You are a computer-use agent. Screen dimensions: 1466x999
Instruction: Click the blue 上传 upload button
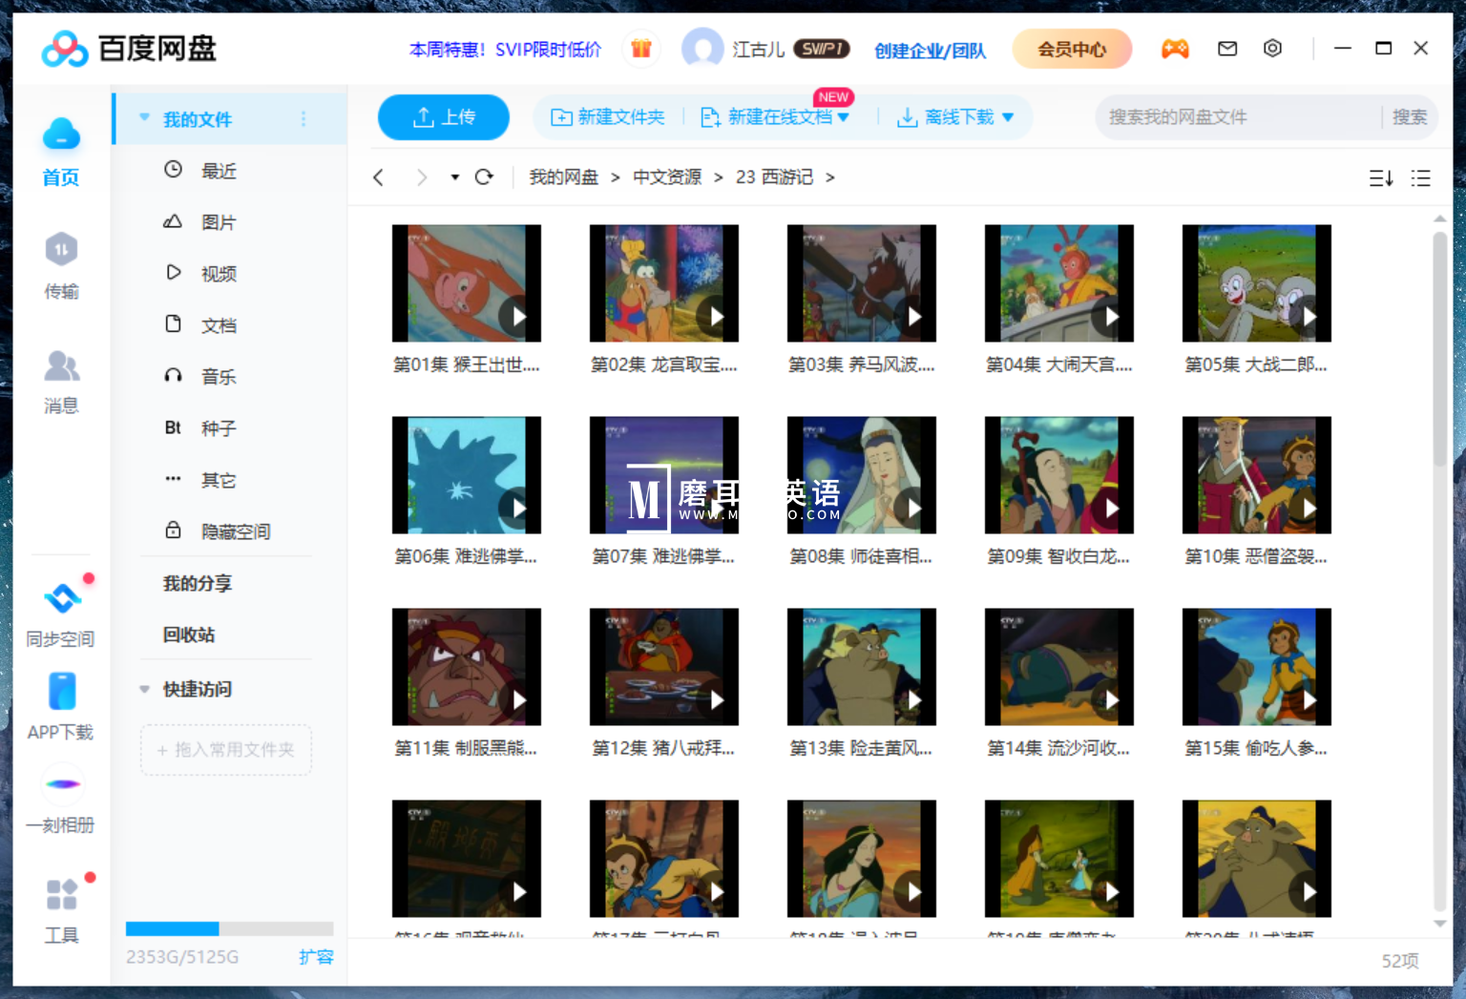coord(443,117)
